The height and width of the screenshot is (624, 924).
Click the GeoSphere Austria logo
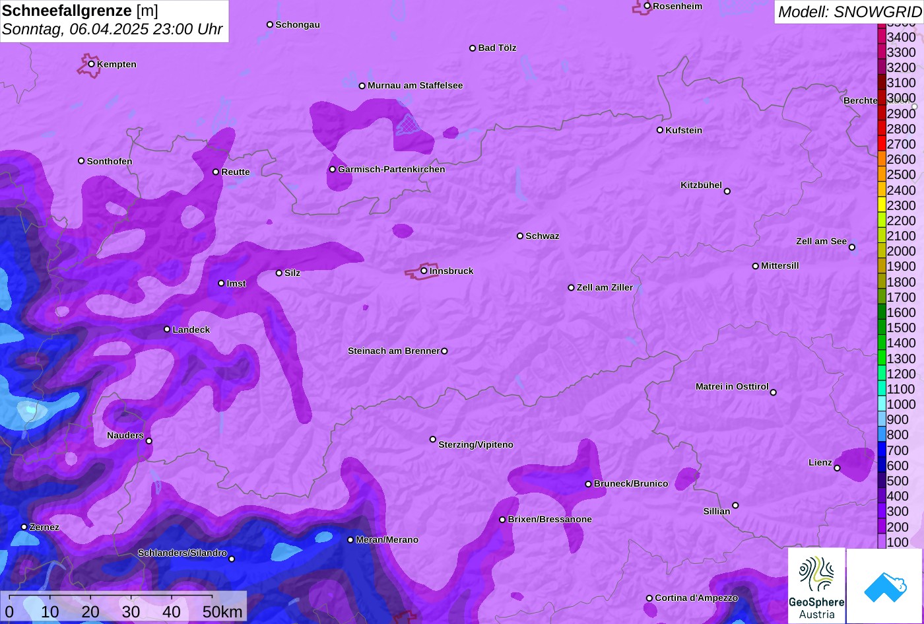coord(816,586)
